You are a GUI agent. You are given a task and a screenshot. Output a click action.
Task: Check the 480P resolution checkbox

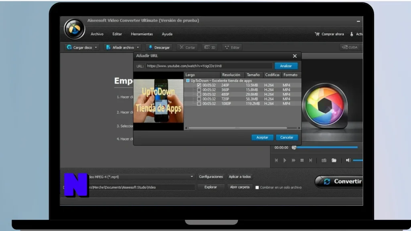(199, 94)
